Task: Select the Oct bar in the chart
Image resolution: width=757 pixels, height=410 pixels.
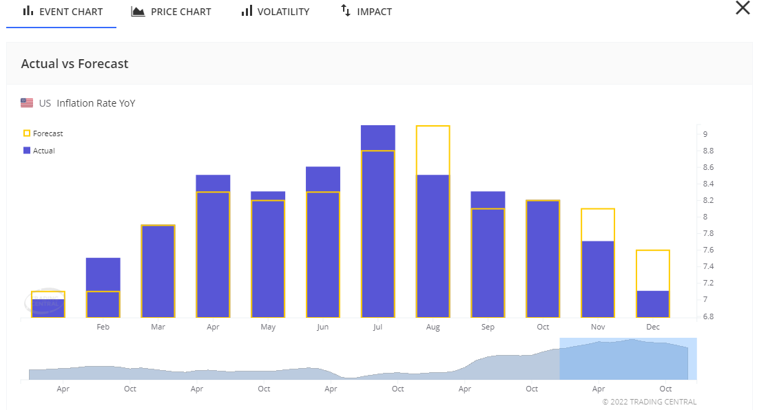Action: [543, 259]
